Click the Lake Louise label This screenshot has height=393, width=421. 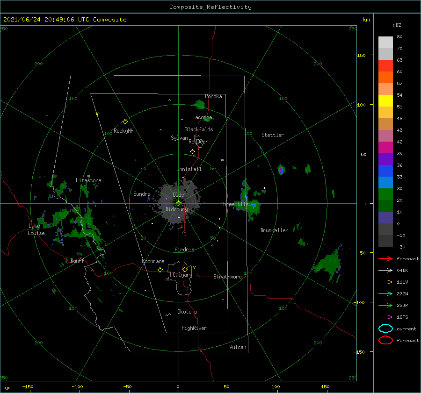36,229
